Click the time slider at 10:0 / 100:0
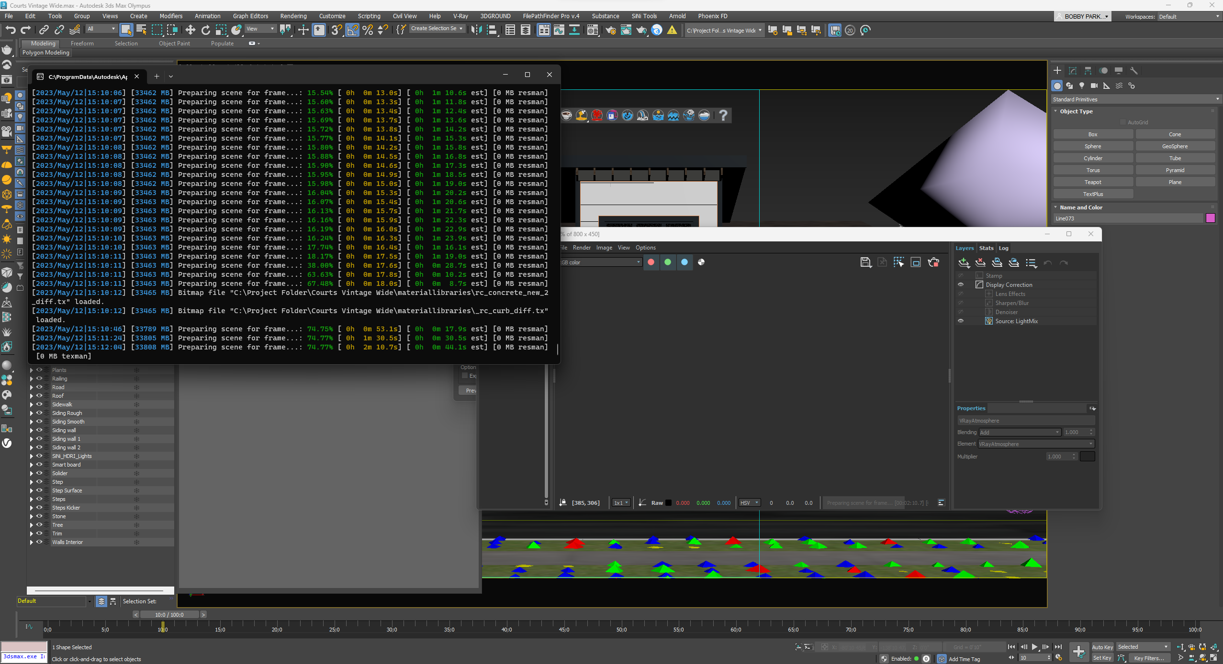 point(169,615)
